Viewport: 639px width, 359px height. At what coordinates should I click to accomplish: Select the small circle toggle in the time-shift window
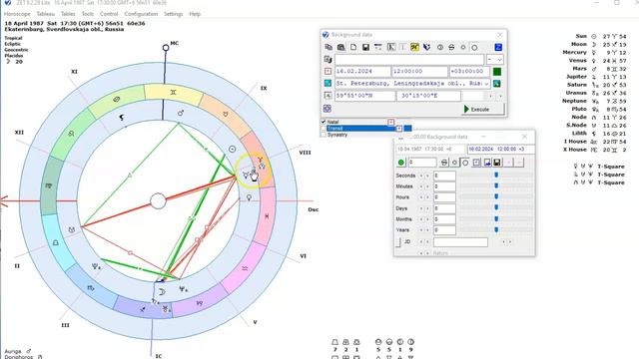point(454,163)
